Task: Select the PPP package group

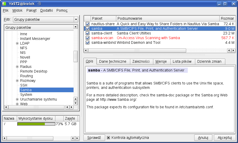Action: coord(24,62)
